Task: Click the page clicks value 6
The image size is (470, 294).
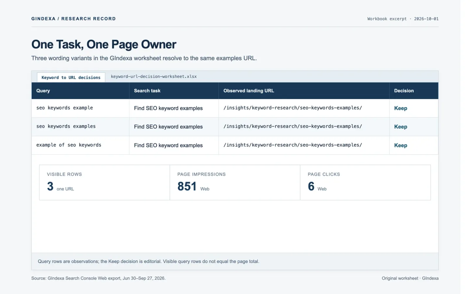Action: pos(311,186)
